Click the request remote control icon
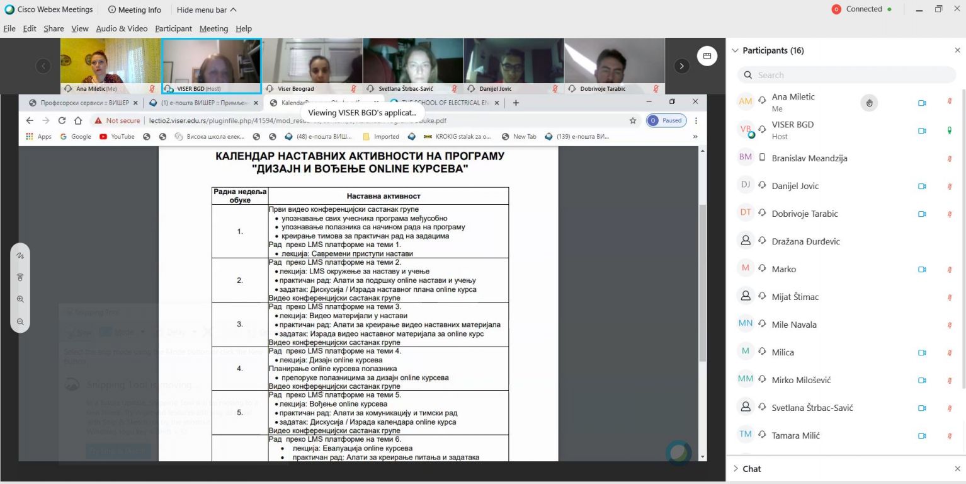Screen dimensions: 966x484 (x=20, y=277)
